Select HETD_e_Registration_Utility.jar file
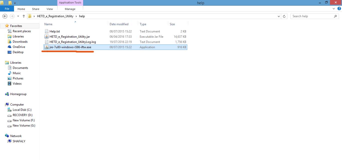 tap(70, 37)
